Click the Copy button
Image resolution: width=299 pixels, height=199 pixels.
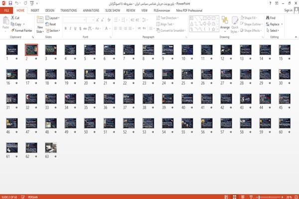tap(16, 24)
